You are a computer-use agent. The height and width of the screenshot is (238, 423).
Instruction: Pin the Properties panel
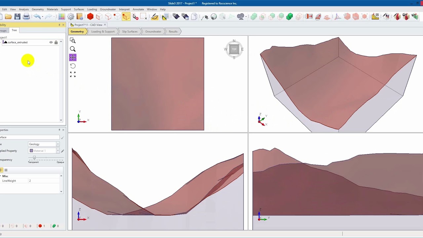click(59, 130)
